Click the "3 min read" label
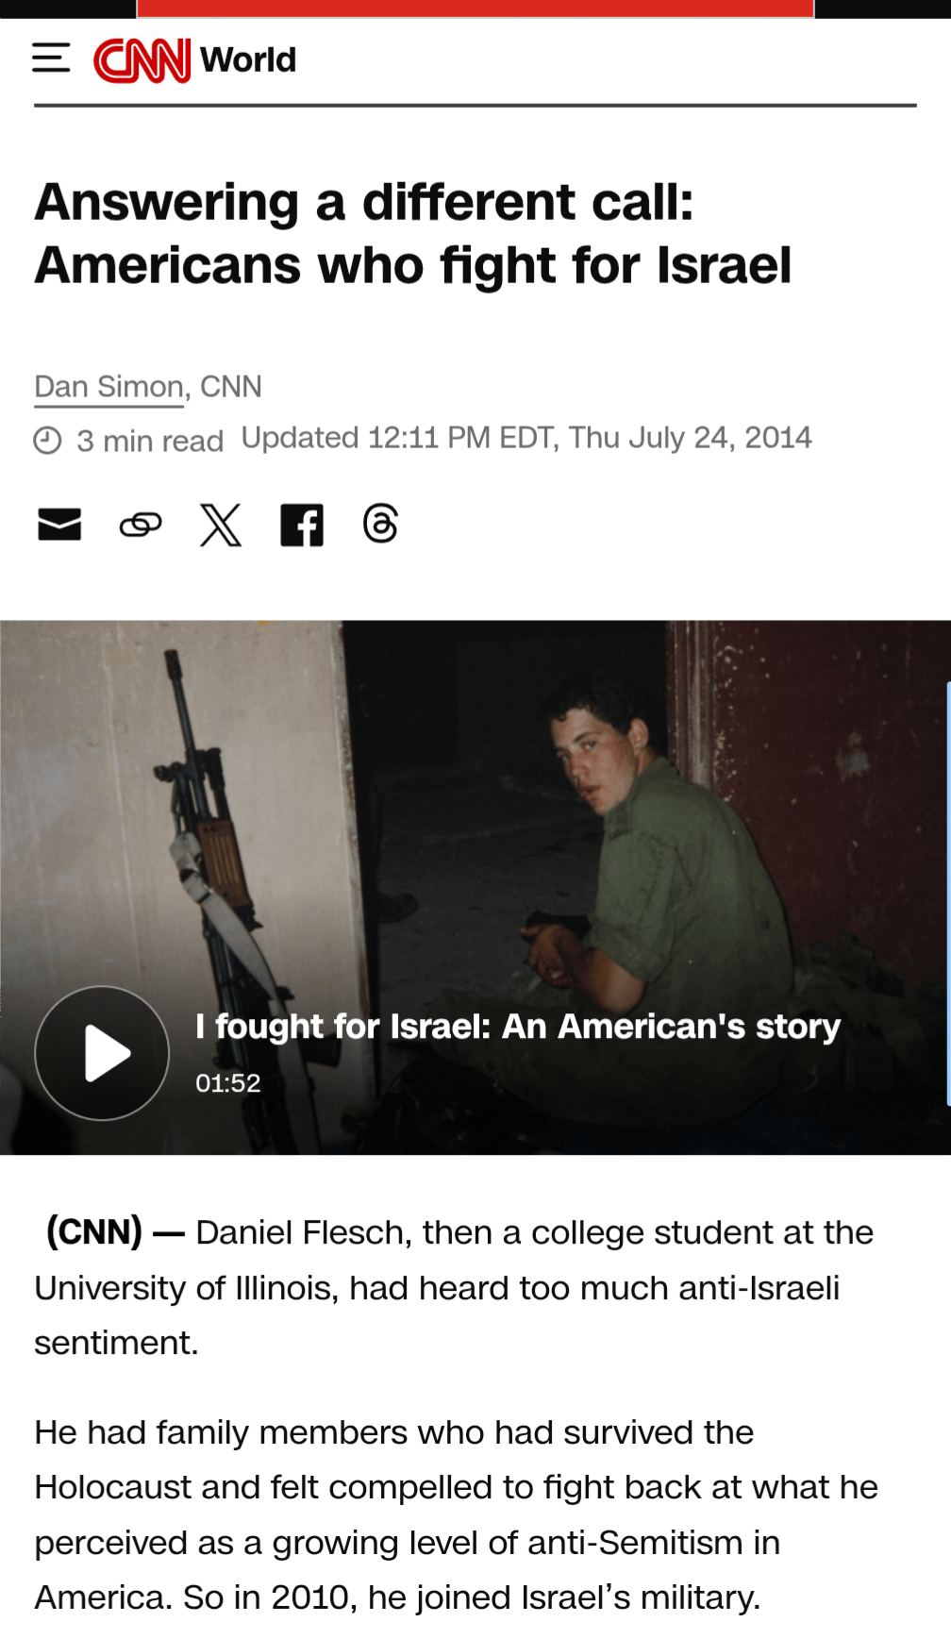The width and height of the screenshot is (951, 1639). click(150, 441)
